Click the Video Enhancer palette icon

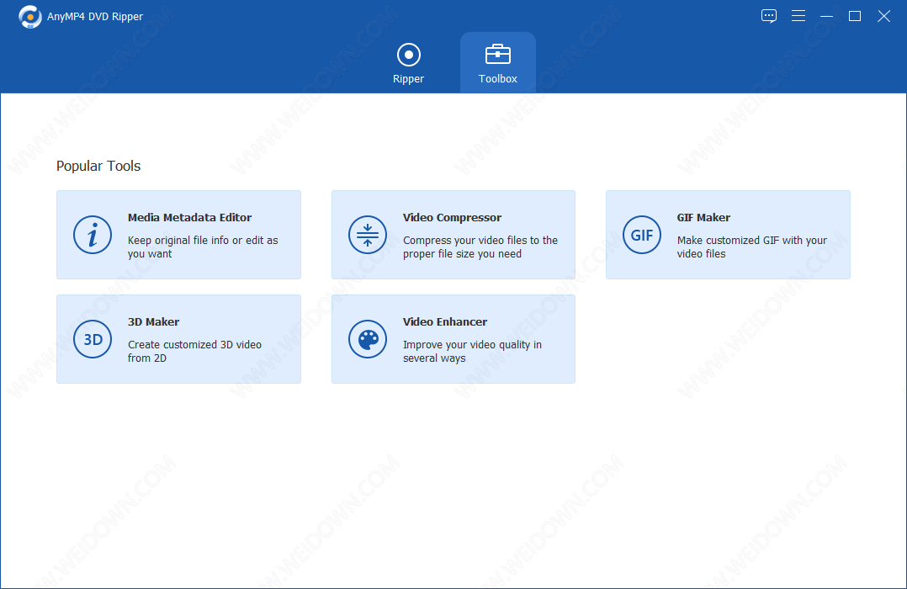(368, 339)
